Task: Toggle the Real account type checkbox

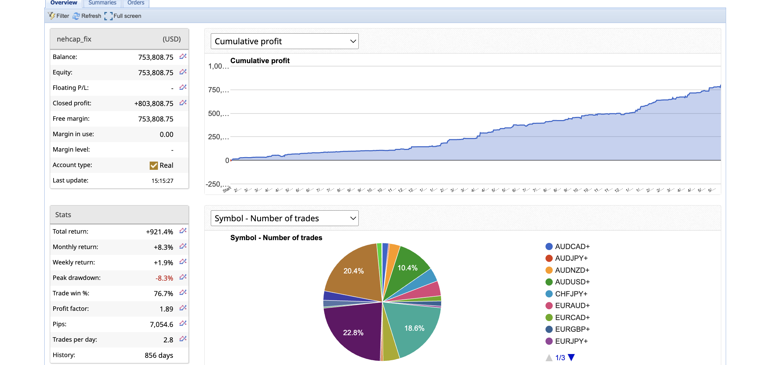Action: [x=154, y=165]
